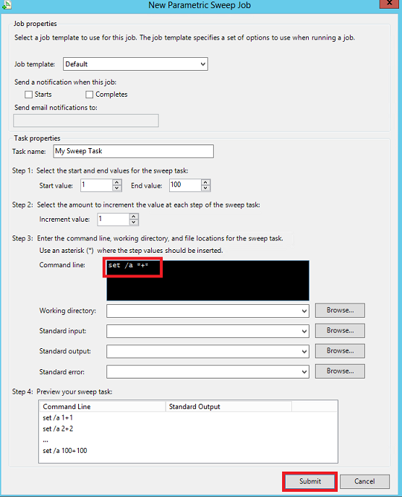Click the Start value number field
Viewport: 402px width, 497px height.
97,185
